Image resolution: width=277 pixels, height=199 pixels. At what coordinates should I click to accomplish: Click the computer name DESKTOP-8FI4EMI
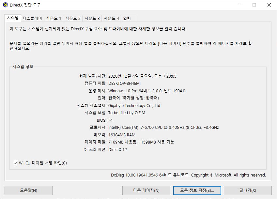pyautogui.click(x=124, y=83)
